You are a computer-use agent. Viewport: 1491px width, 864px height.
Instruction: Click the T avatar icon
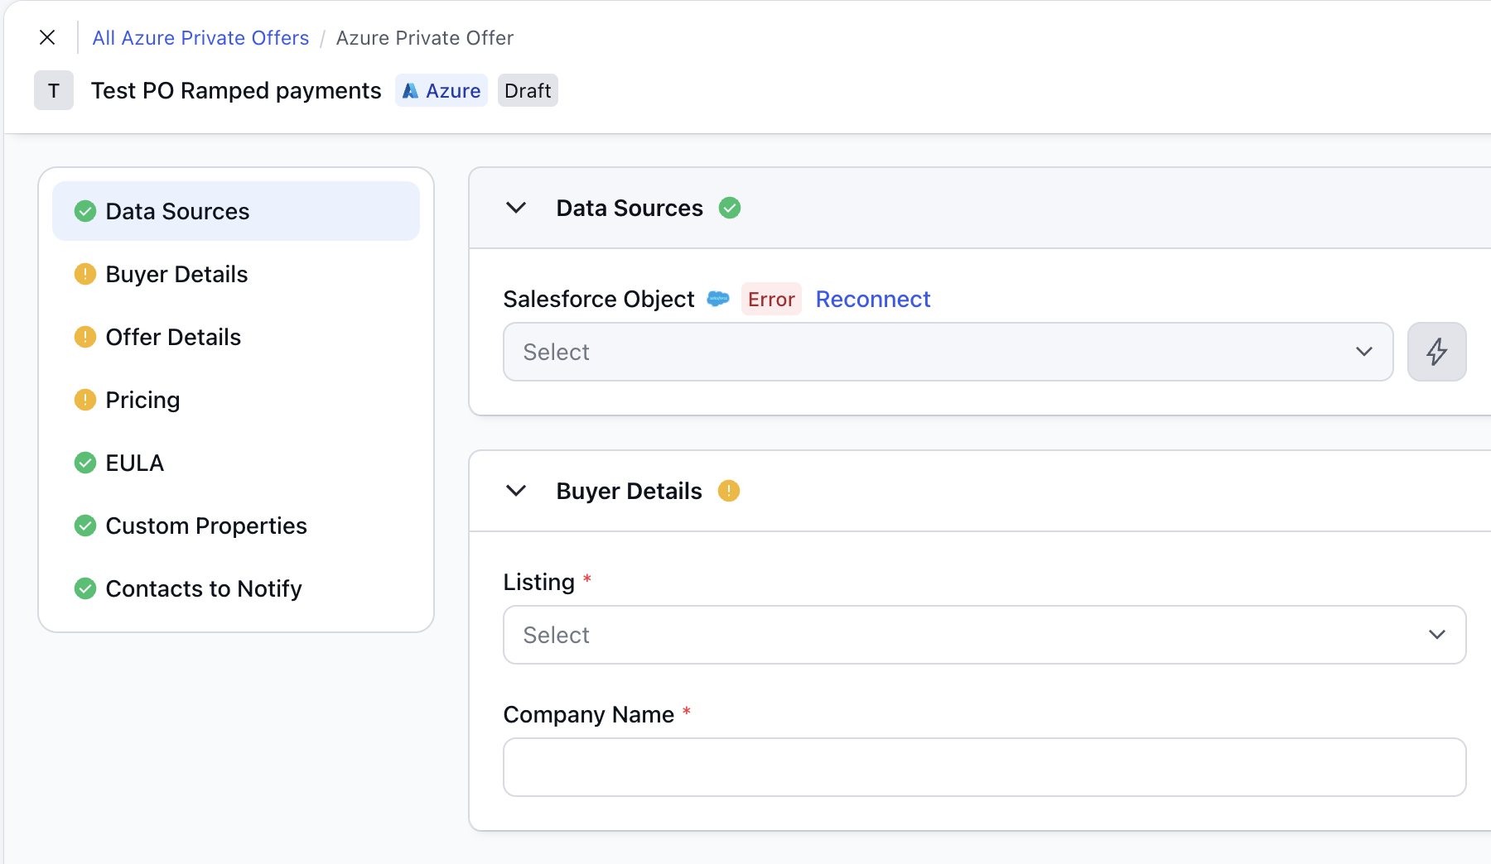coord(54,90)
